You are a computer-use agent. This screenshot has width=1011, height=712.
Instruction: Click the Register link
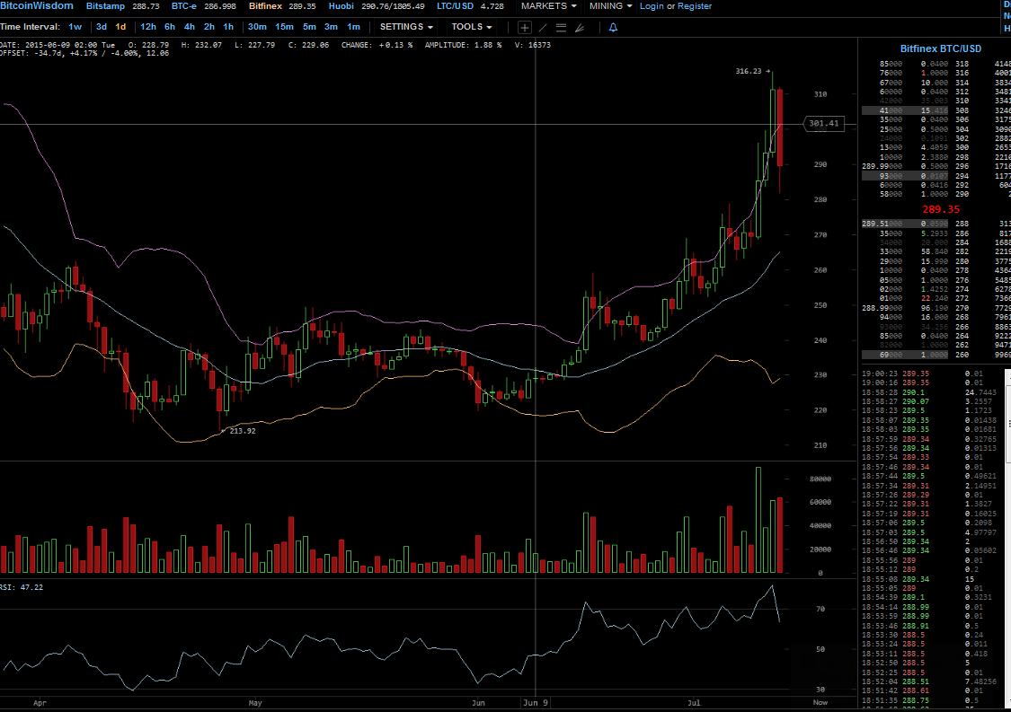[x=695, y=5]
